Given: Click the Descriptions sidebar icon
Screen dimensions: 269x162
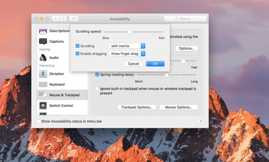Looking at the screenshot, I should click(43, 31).
